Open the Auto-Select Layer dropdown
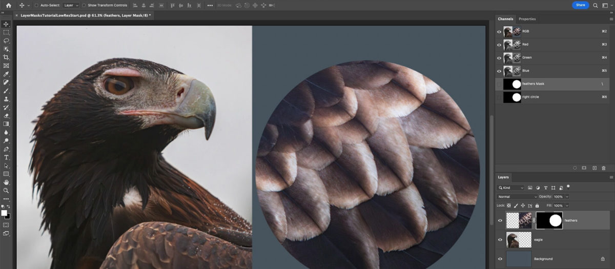 pyautogui.click(x=71, y=5)
